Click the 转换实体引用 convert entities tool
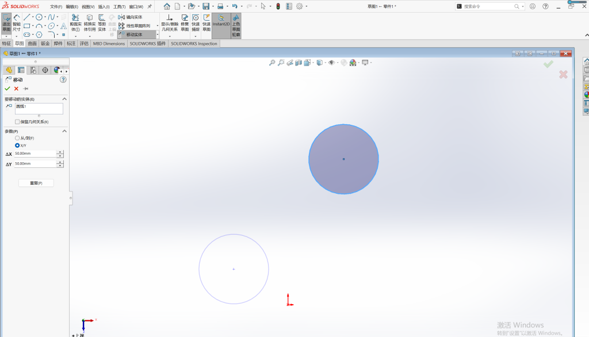Screen dimensions: 589x337 pos(89,24)
